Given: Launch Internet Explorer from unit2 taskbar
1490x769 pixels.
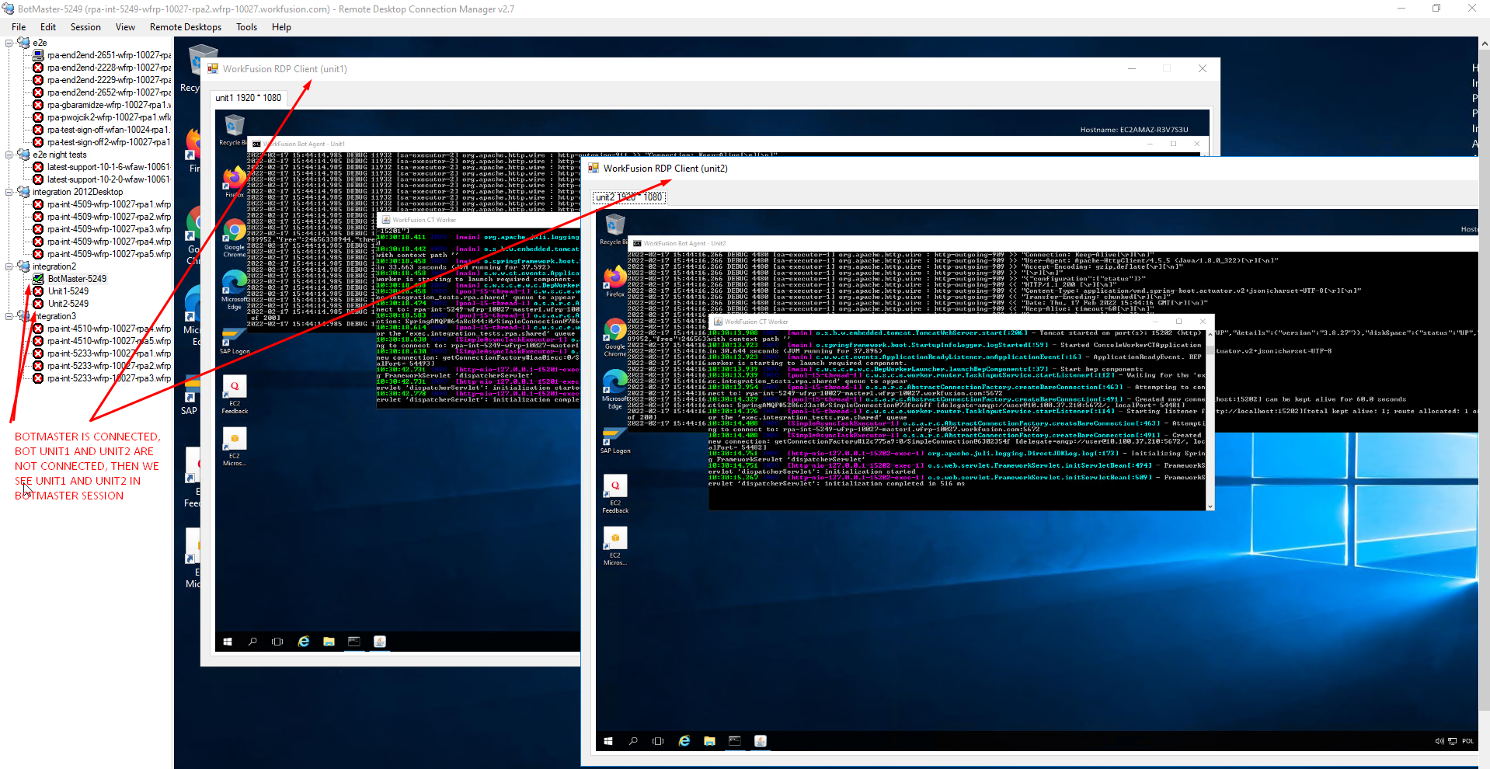Looking at the screenshot, I should [x=684, y=741].
